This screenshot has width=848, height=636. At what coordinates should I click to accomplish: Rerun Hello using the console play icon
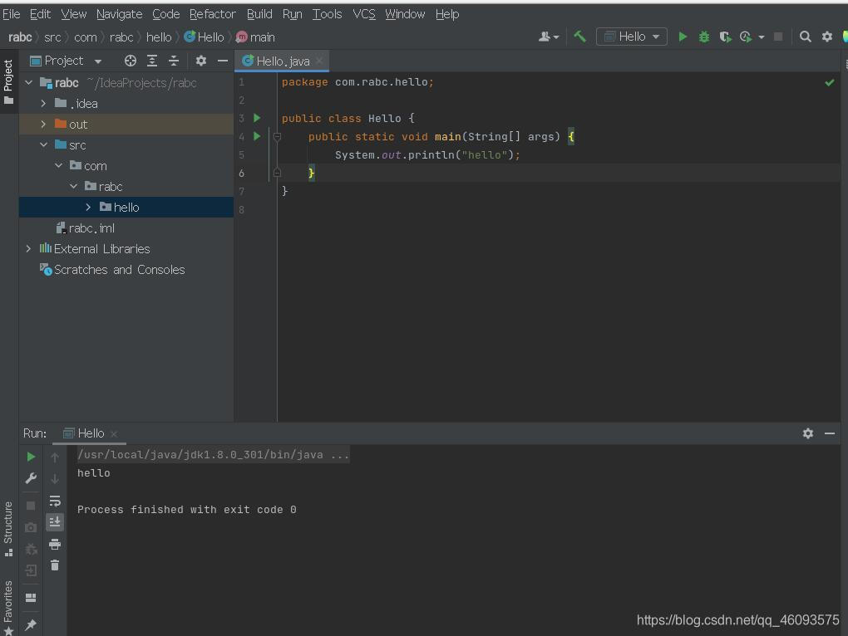(31, 456)
